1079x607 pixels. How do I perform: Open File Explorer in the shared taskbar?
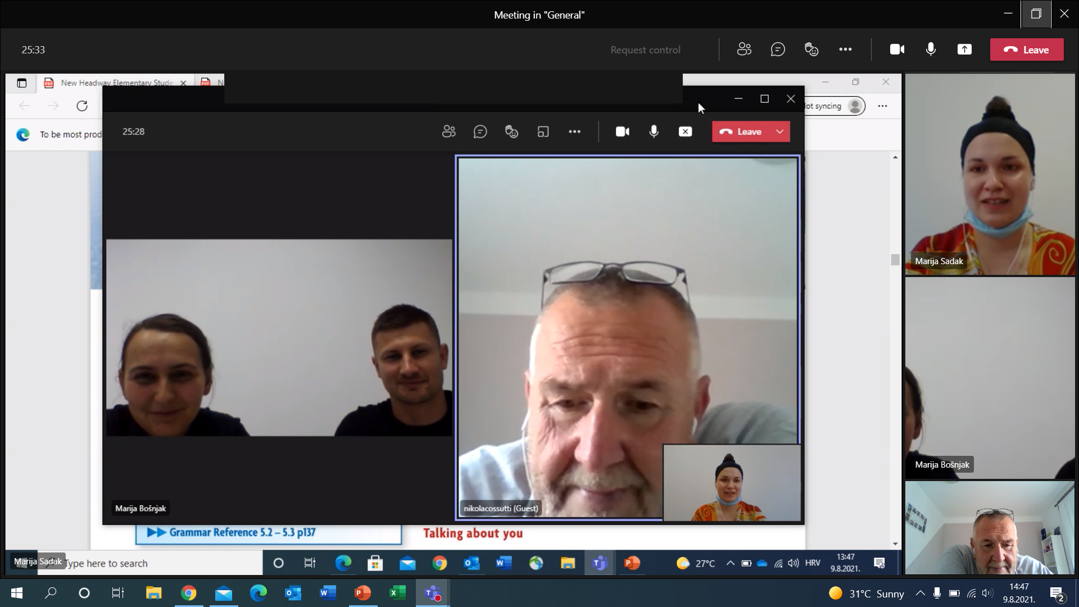pyautogui.click(x=568, y=563)
